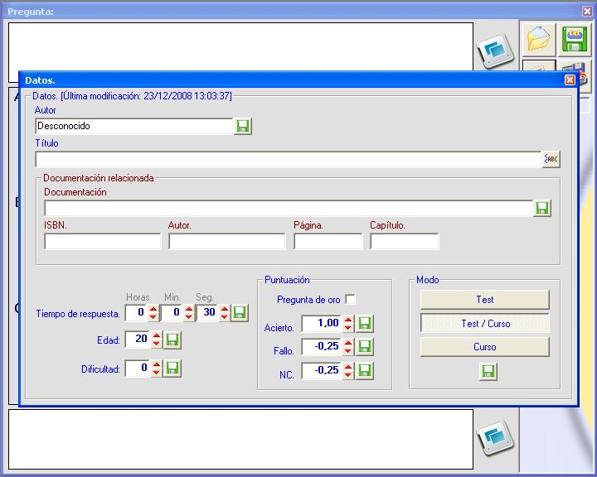Click the Edad field showing 20

[138, 340]
